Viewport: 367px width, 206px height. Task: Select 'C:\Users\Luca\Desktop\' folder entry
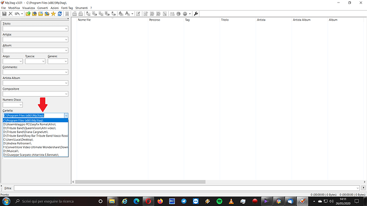(36, 140)
